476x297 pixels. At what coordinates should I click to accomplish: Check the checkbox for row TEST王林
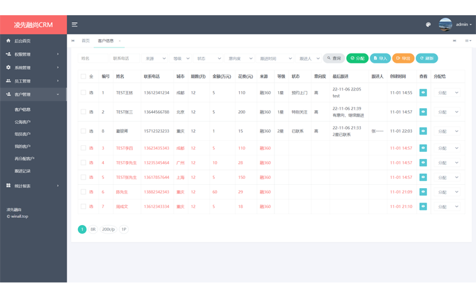83,92
